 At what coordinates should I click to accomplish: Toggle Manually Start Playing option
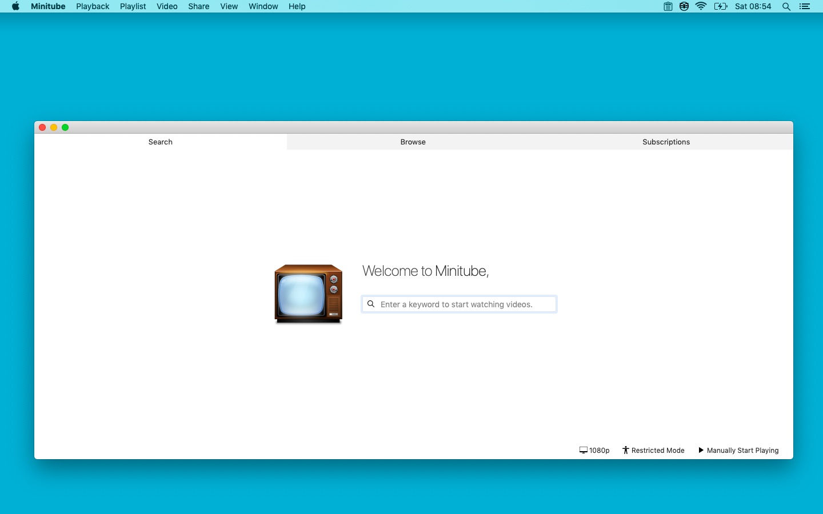pyautogui.click(x=738, y=450)
